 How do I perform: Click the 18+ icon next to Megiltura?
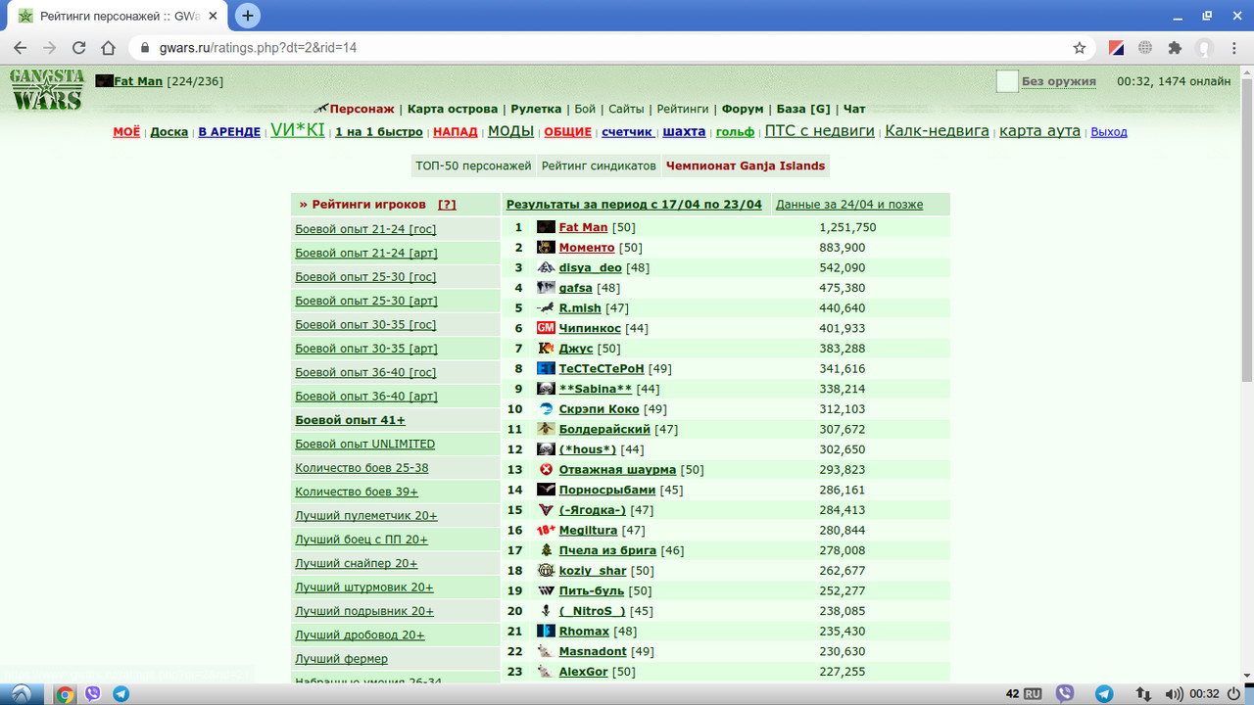pyautogui.click(x=546, y=530)
